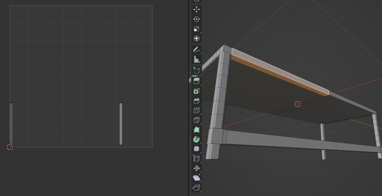Screen dimensions: 382x196
Task: Choose the Smooth vertices tool
Action: pyautogui.click(x=196, y=149)
